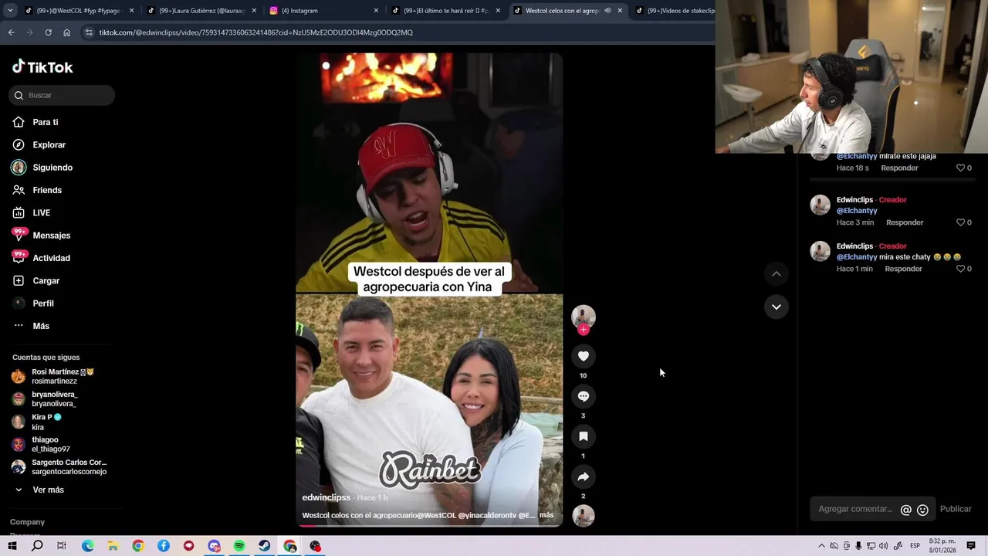Open Cargar upload page
Viewport: 988px width, 556px height.
coord(46,280)
